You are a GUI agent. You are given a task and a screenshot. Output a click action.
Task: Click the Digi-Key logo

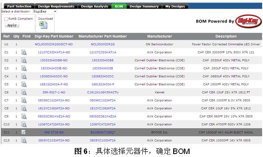[248, 21]
